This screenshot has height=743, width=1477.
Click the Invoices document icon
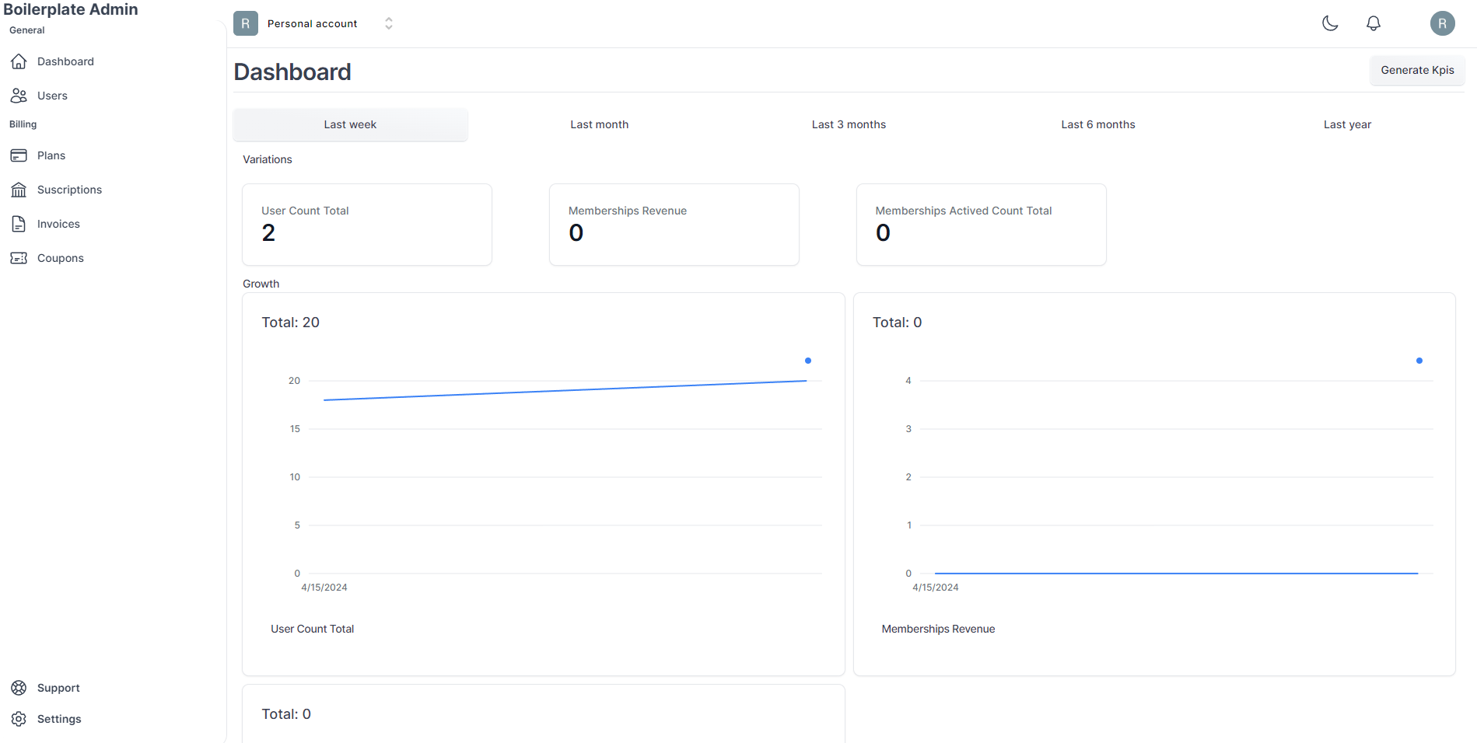tap(19, 224)
